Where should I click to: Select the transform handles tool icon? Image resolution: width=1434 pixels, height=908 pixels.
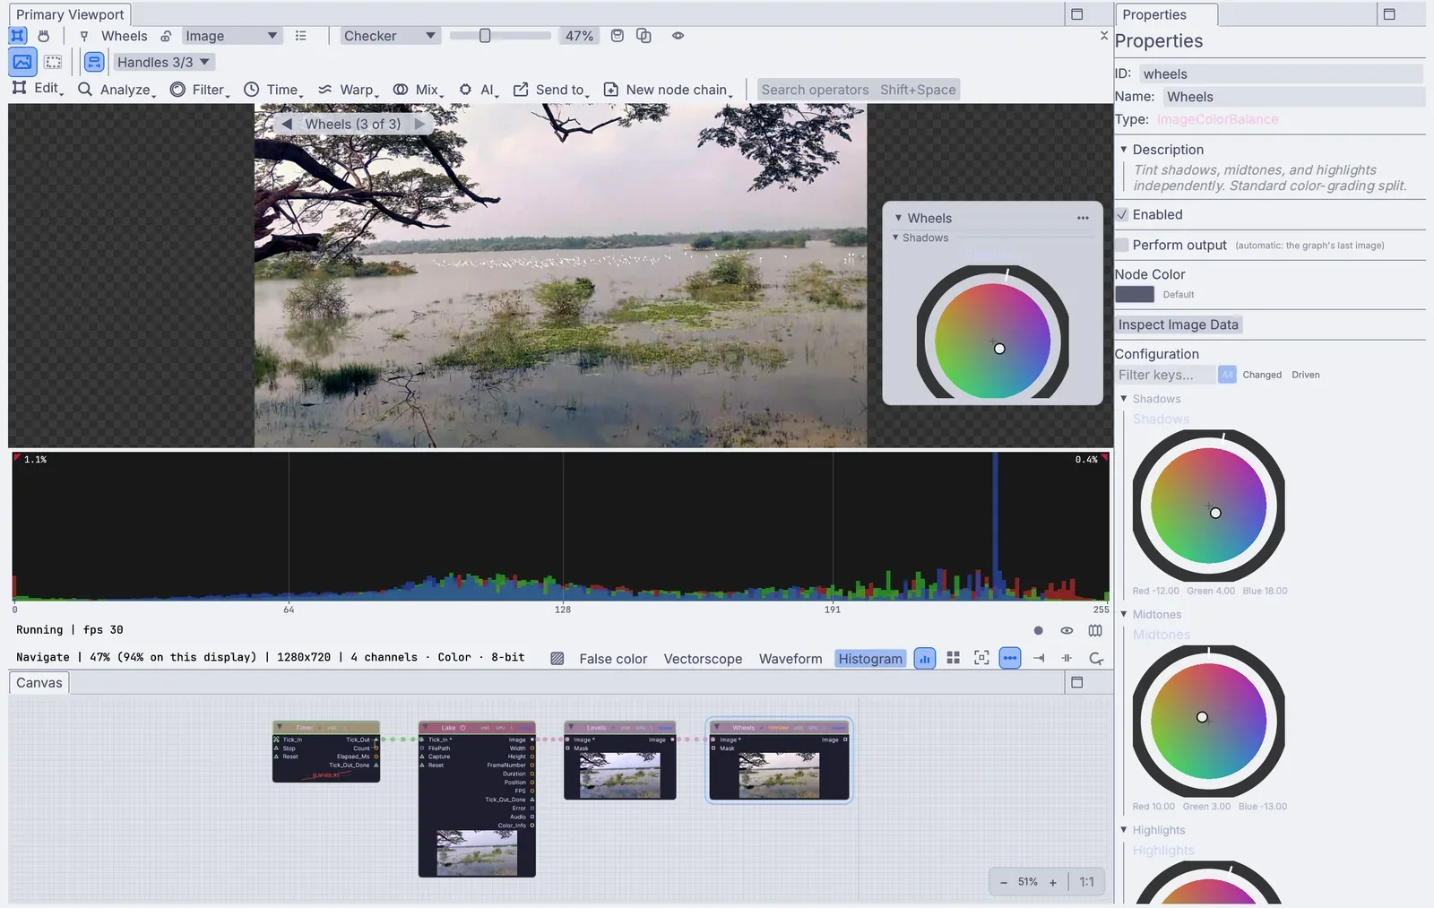coord(18,36)
